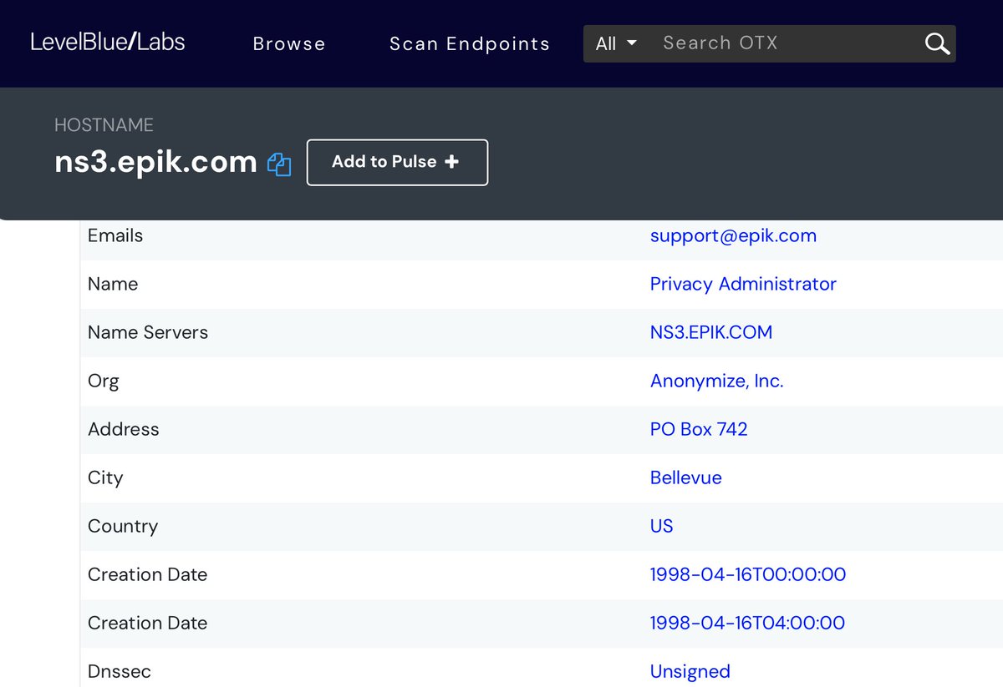Open the All search filter dropdown
This screenshot has width=1003, height=687.
click(x=616, y=43)
